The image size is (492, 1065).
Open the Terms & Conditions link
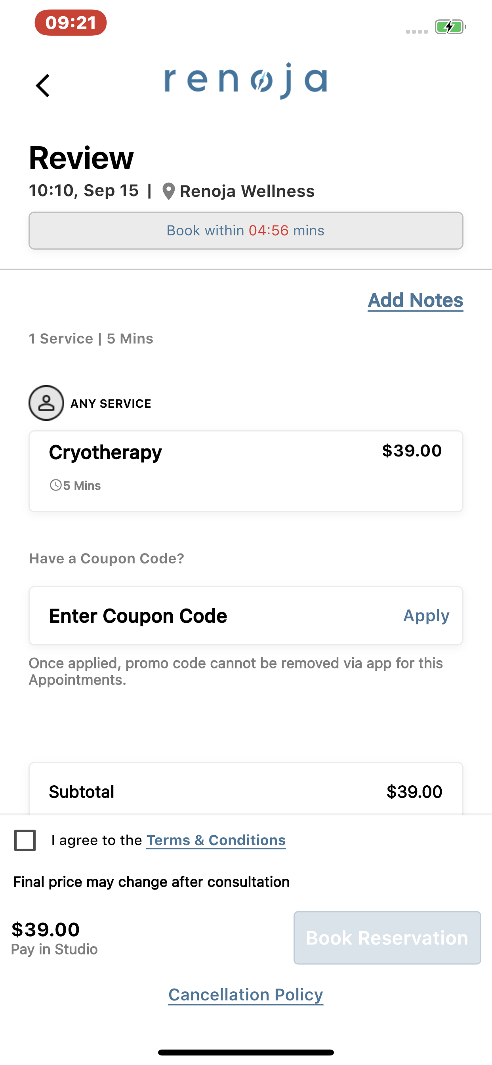216,840
